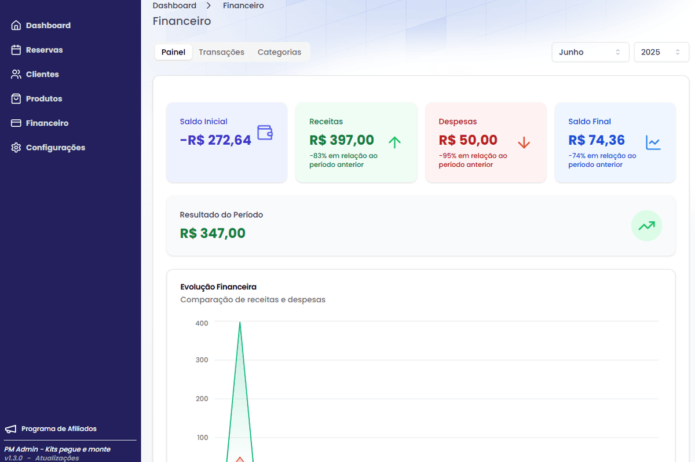Screen dimensions: 695x462
Task: Click the Dashboard breadcrumb link
Action: [x=174, y=5]
